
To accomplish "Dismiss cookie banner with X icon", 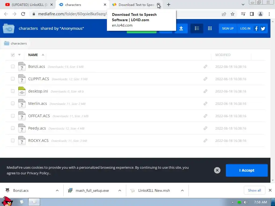I will coord(217,170).
